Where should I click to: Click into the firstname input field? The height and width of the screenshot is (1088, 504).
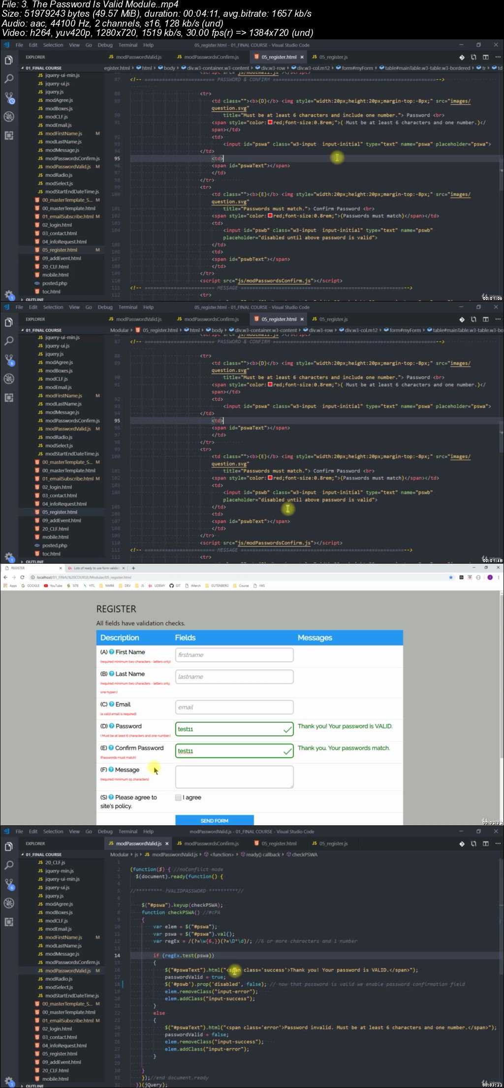(234, 655)
